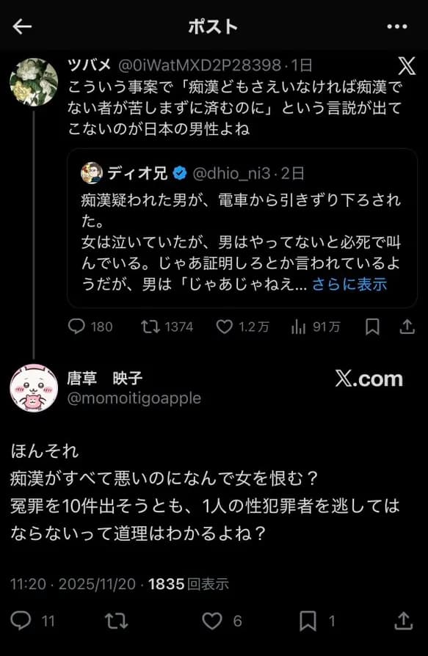Like 唐草映子's post showing 6 likes

pos(214,621)
